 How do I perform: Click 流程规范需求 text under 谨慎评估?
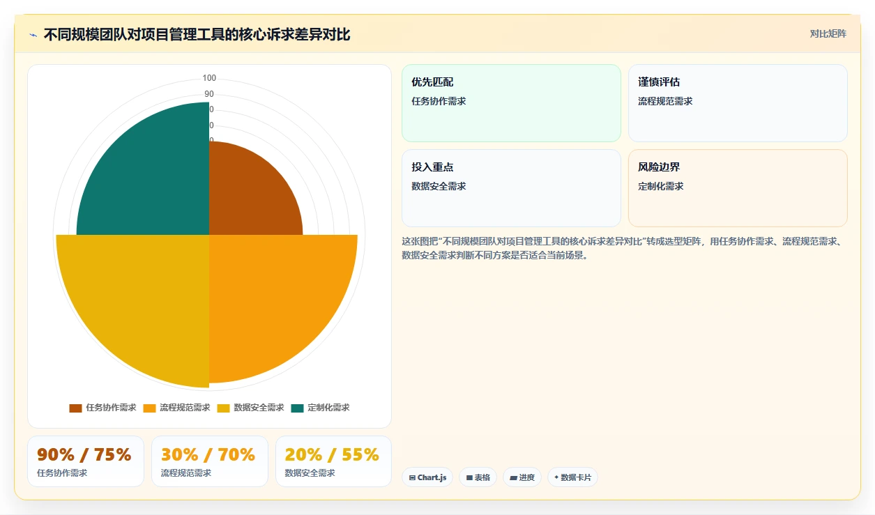point(665,101)
